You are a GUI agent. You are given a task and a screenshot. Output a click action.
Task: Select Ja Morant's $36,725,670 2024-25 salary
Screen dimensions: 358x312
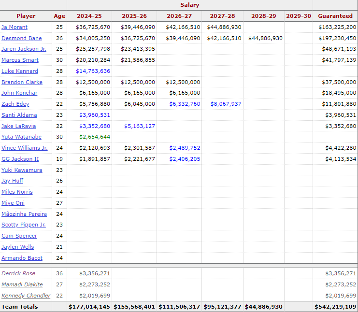(x=93, y=27)
